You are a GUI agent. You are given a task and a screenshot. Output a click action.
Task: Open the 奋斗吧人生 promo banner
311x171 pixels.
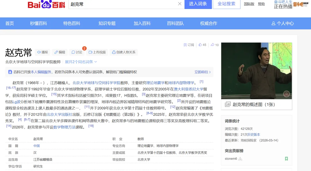coord(291,4)
